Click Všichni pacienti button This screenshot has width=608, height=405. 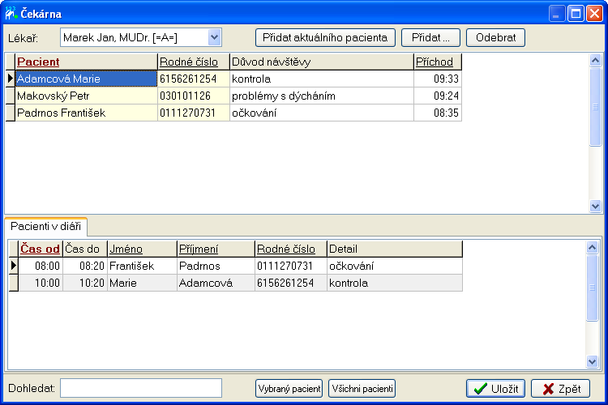pyautogui.click(x=362, y=389)
